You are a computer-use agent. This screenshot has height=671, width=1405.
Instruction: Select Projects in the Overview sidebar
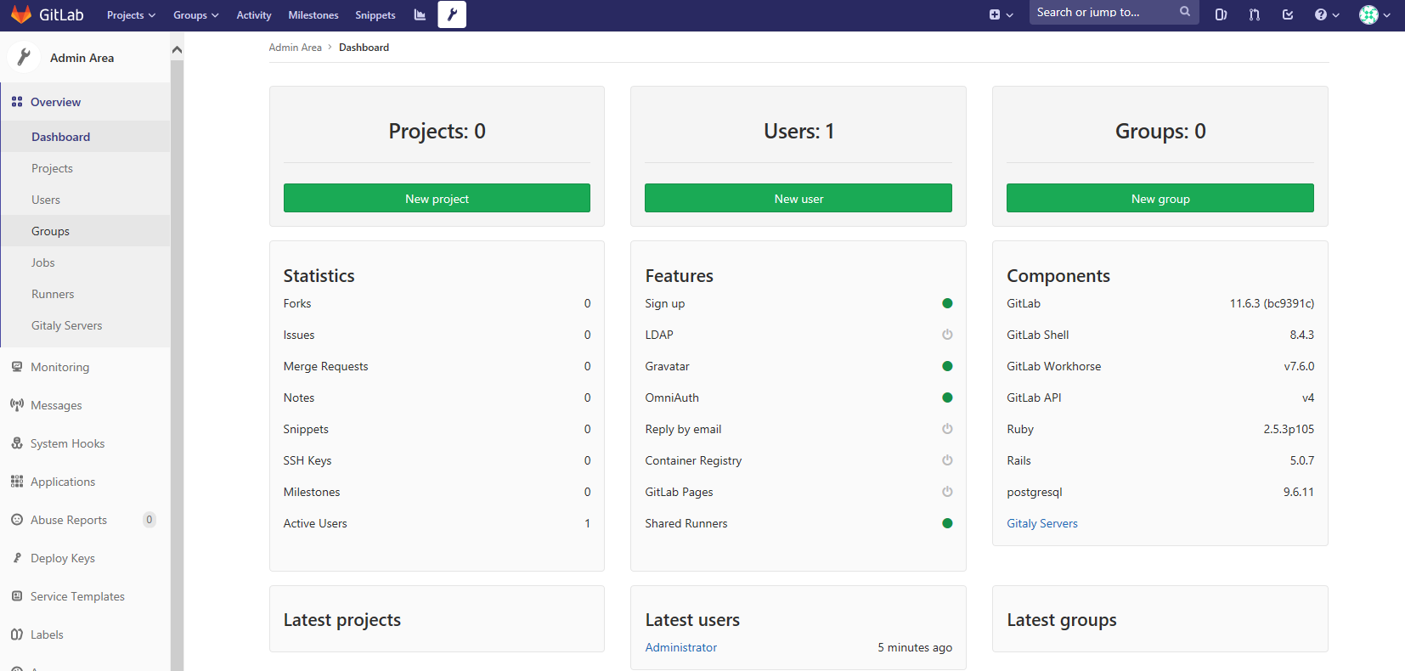[x=86, y=168]
